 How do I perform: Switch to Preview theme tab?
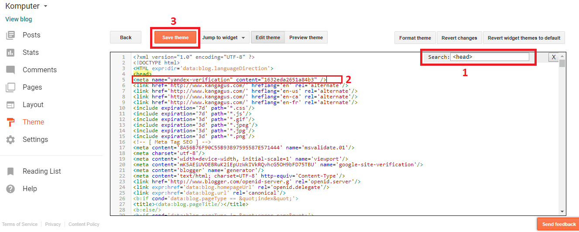click(x=306, y=37)
